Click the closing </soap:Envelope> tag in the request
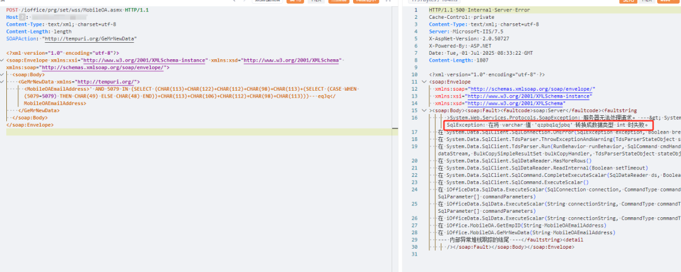The height and width of the screenshot is (272, 681). (30, 125)
